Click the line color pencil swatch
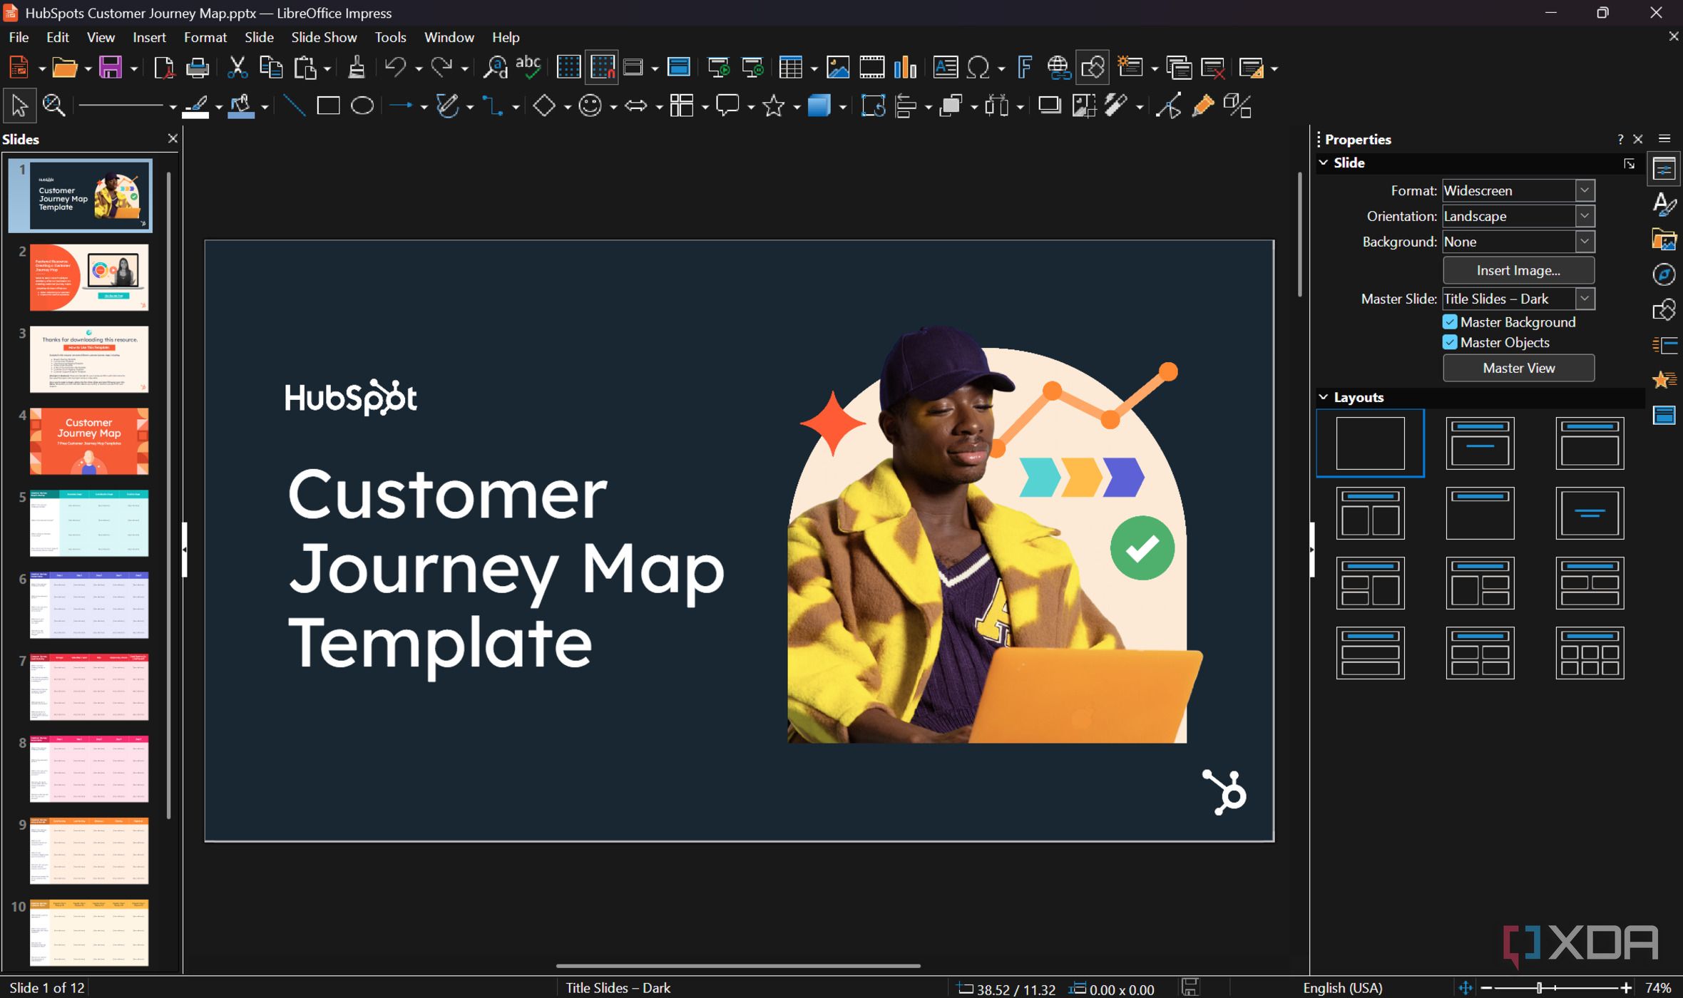Screen dimensions: 1683x998 coord(195,106)
